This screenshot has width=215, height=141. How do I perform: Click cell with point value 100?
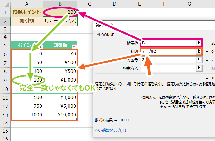(27, 72)
